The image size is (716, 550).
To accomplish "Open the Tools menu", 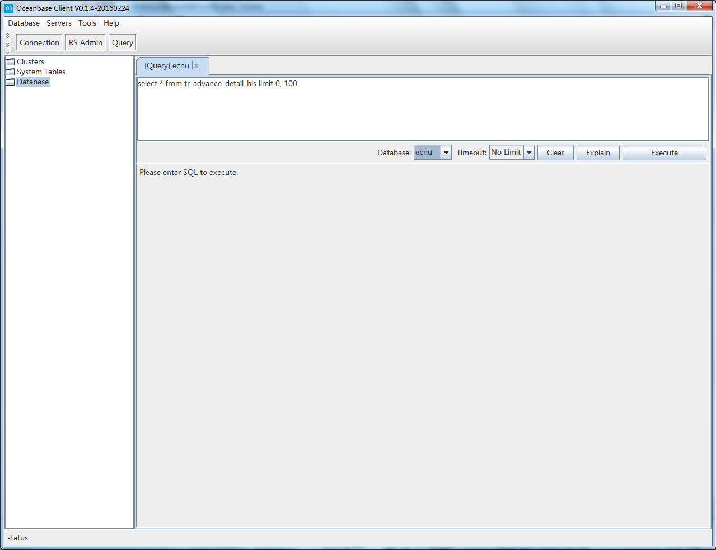I will click(87, 23).
